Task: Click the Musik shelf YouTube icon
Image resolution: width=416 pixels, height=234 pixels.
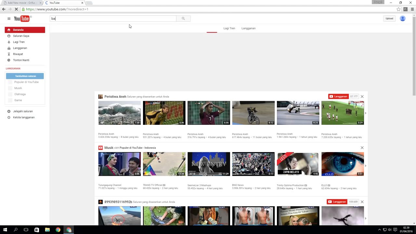Action: (100, 148)
